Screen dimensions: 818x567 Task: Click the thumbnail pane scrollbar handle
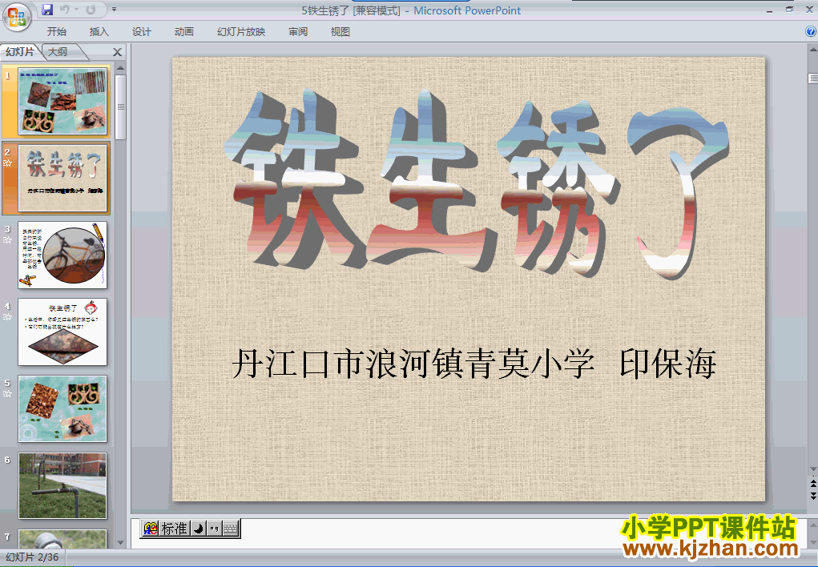tap(120, 107)
